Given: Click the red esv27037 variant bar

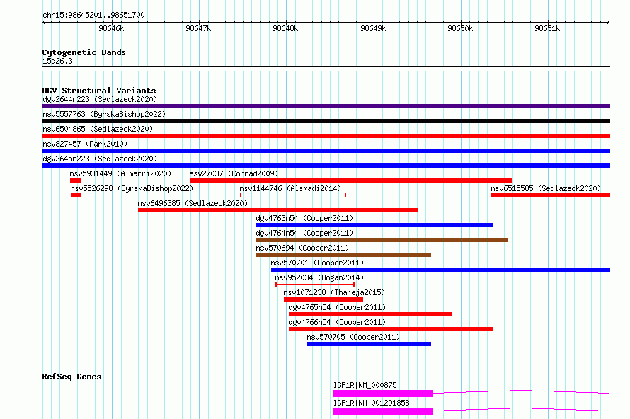Looking at the screenshot, I should coord(351,180).
